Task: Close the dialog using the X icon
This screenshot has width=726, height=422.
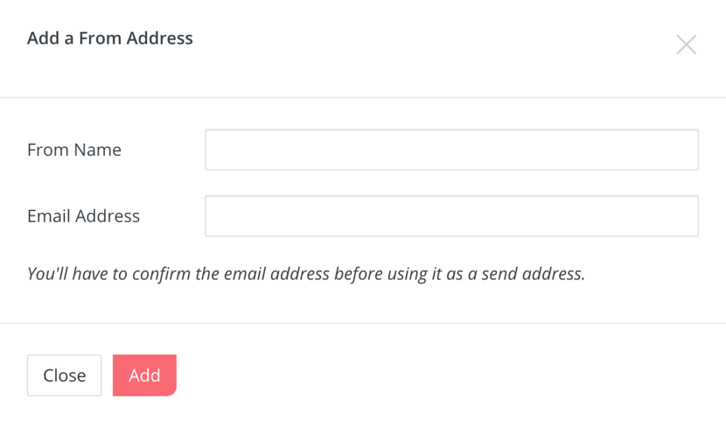Action: pyautogui.click(x=686, y=45)
